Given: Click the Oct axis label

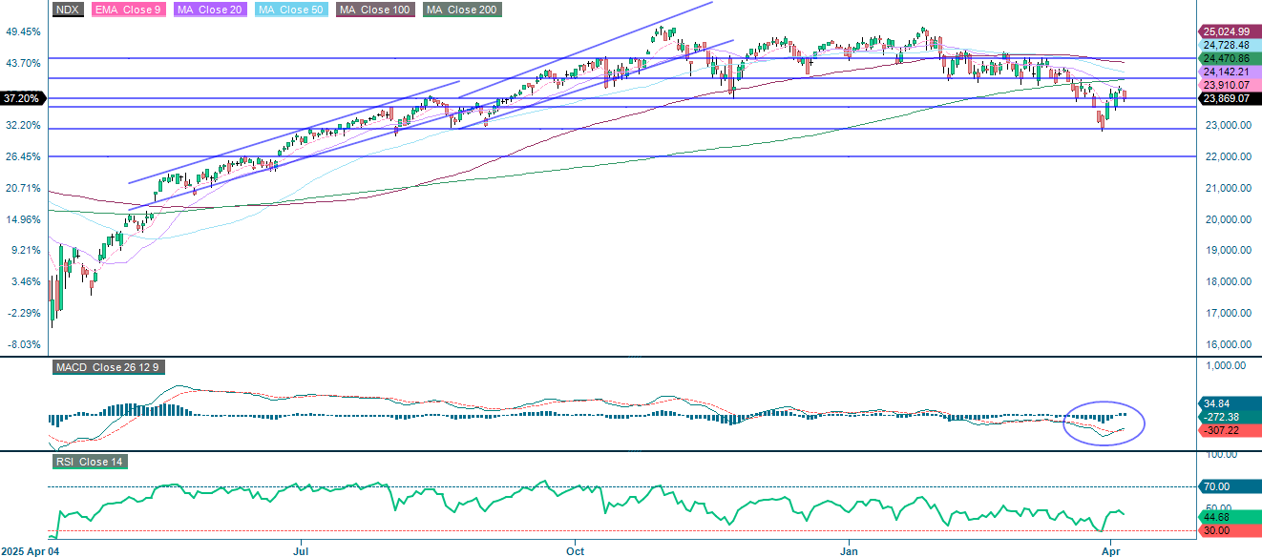Looking at the screenshot, I should pyautogui.click(x=575, y=550).
